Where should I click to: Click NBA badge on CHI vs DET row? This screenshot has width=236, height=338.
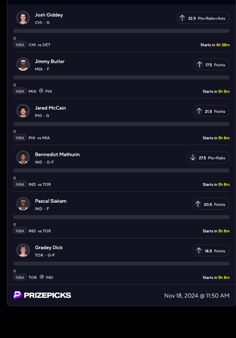[x=20, y=45]
